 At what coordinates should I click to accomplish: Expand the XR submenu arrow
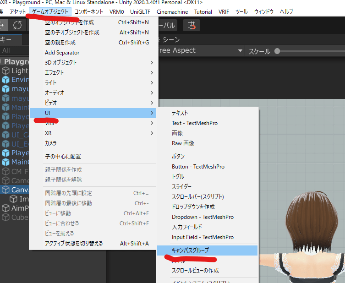point(152,133)
